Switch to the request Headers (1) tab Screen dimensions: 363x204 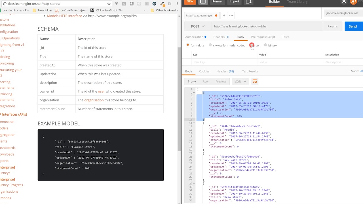pyautogui.click(x=221, y=37)
